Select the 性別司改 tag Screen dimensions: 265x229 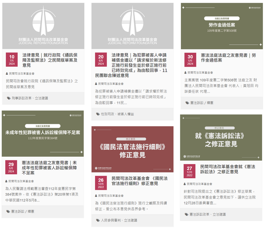click(x=107, y=114)
